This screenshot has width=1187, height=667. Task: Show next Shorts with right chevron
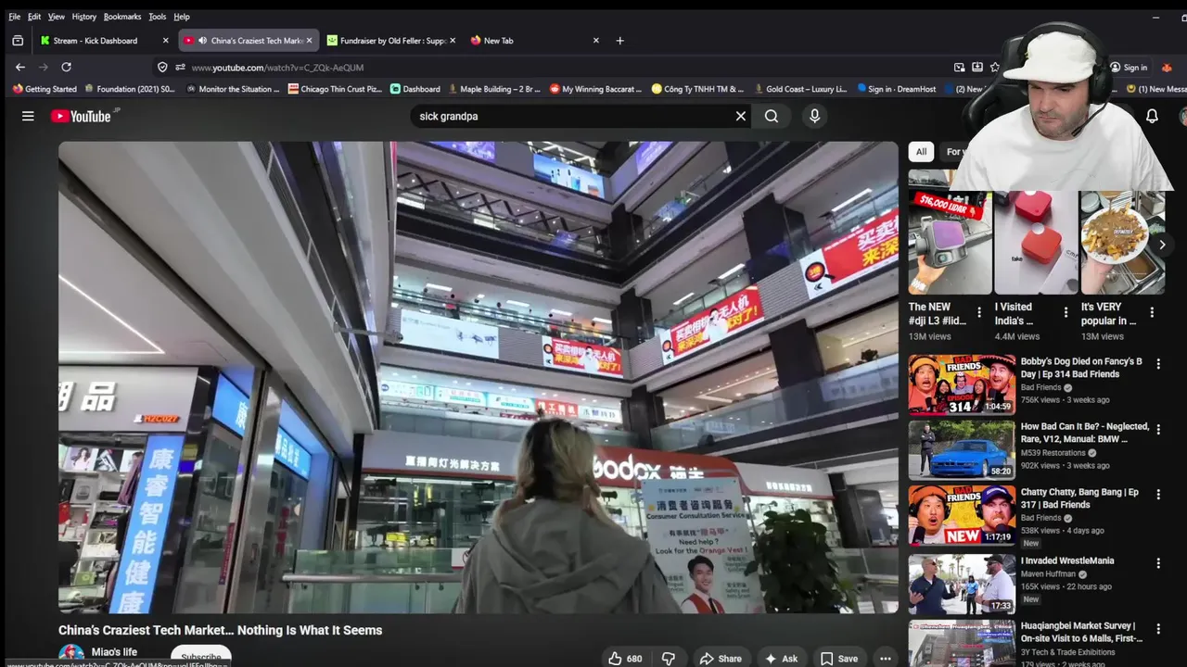pyautogui.click(x=1161, y=245)
